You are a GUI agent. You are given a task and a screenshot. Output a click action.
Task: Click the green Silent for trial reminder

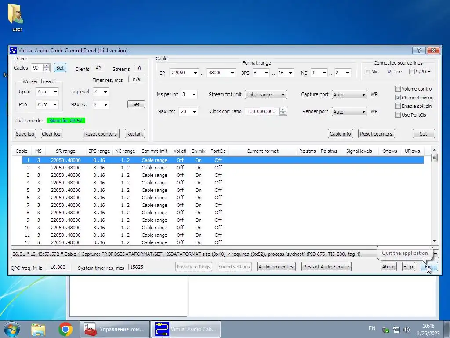[x=66, y=121]
